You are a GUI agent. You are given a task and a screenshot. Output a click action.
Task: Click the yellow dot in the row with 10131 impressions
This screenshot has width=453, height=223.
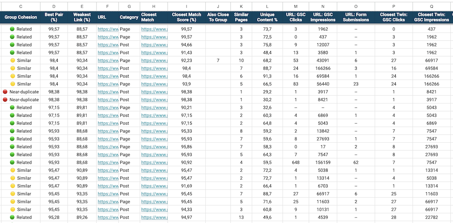click(13, 209)
